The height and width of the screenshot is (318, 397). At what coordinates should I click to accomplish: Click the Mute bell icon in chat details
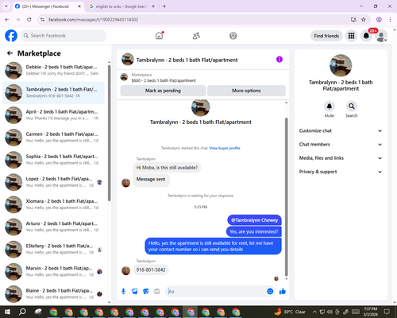(x=330, y=107)
